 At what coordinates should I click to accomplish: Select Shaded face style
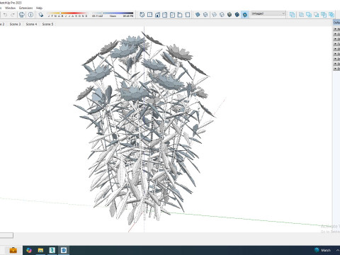click(229, 15)
